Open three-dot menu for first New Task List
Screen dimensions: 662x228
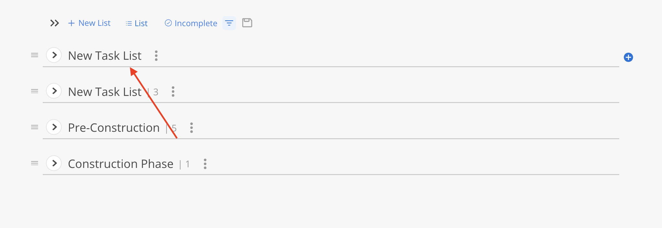coord(156,56)
